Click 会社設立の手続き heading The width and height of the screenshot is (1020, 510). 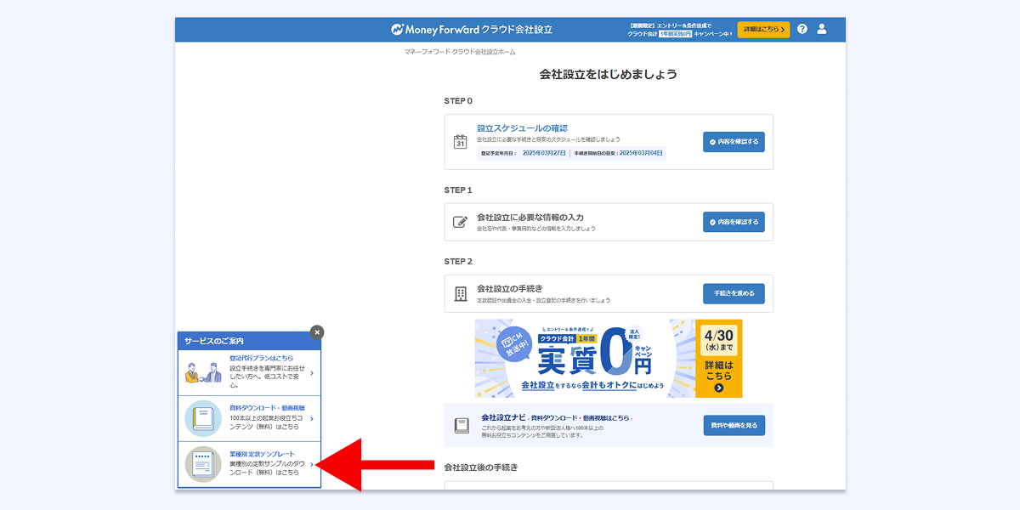click(510, 289)
